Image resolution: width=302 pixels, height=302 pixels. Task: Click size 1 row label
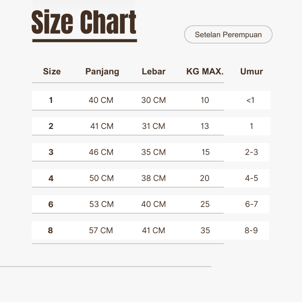point(51,100)
